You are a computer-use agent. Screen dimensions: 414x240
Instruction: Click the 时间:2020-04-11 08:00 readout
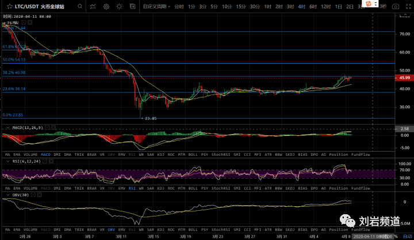[27, 16]
